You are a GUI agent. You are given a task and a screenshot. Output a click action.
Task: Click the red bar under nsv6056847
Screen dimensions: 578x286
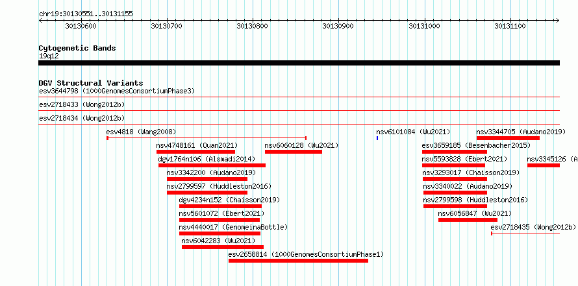[468, 220]
